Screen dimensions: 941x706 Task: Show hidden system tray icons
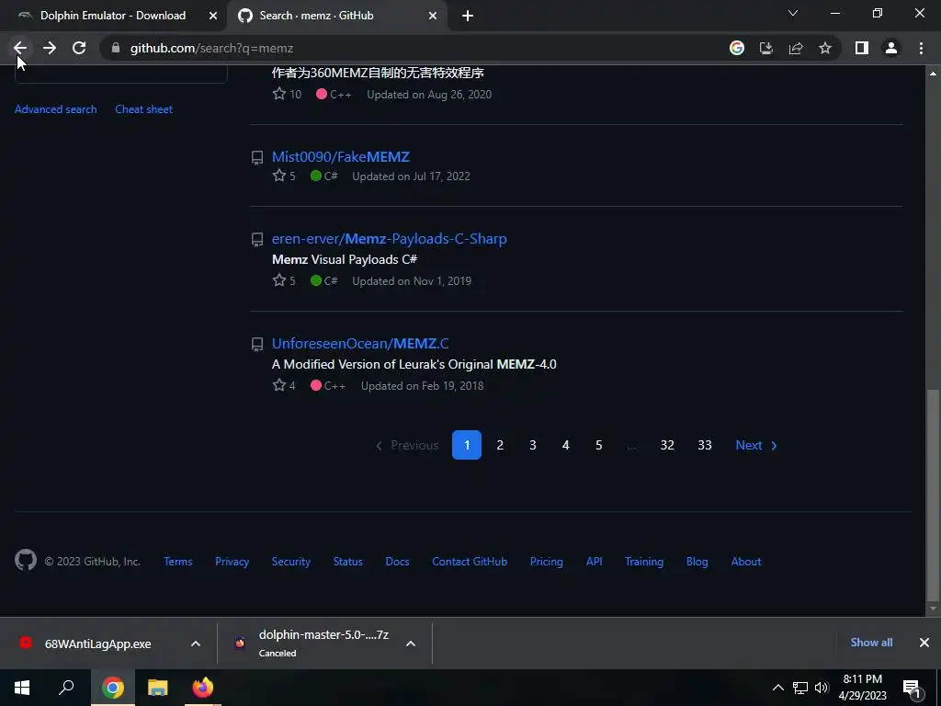click(777, 688)
